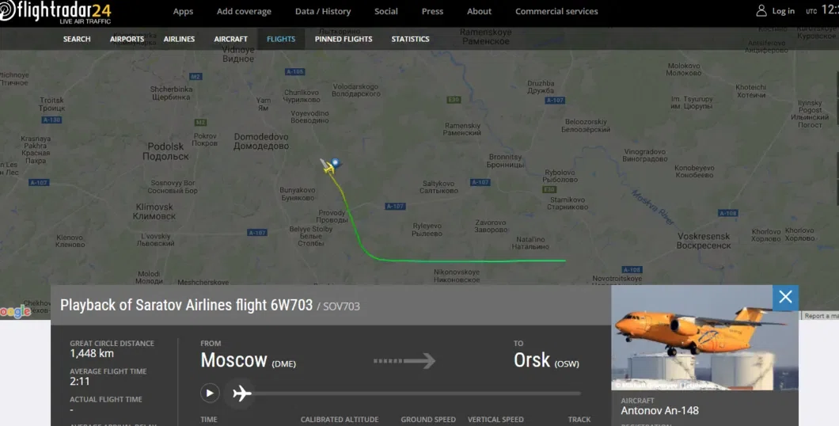
Task: Go to the Press page
Action: point(432,11)
